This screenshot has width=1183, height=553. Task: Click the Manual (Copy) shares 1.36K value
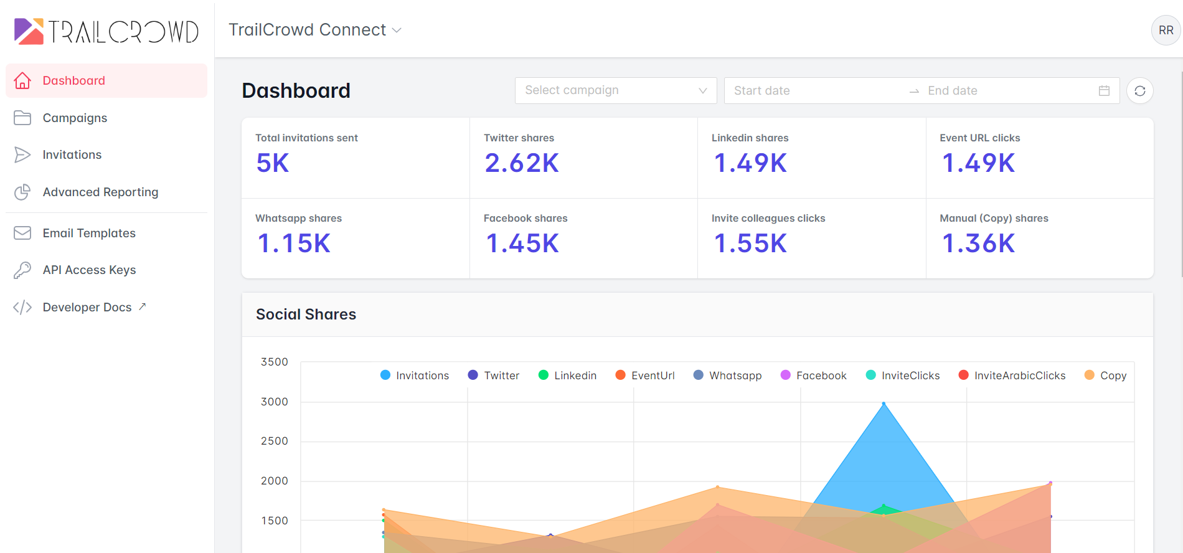click(x=979, y=243)
